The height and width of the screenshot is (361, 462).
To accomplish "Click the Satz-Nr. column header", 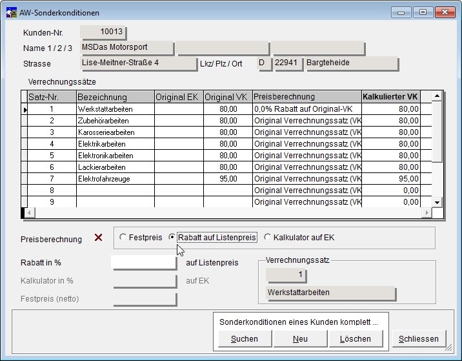I will click(52, 97).
